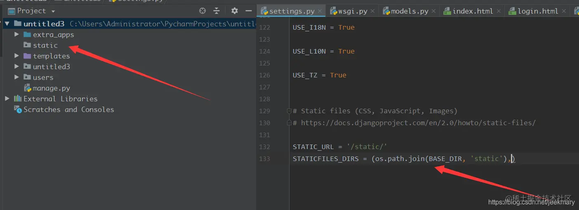Click the HTML icon on index.html tab
The width and height of the screenshot is (579, 210).
(447, 12)
